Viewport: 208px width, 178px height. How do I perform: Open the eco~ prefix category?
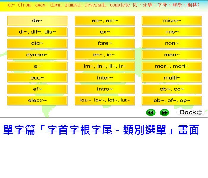pos(37,78)
